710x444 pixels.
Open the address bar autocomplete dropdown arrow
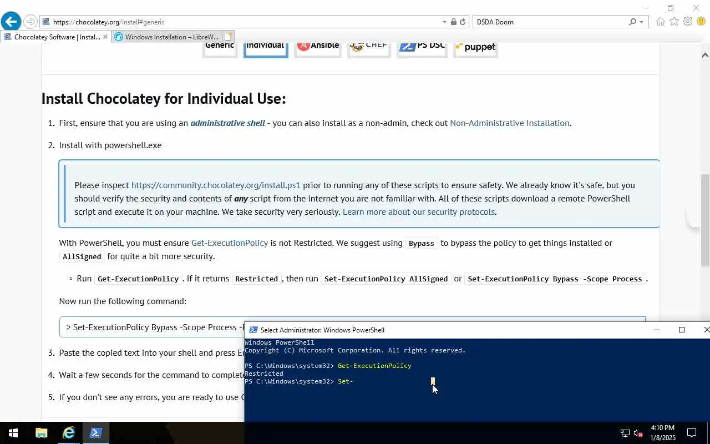[x=444, y=22]
